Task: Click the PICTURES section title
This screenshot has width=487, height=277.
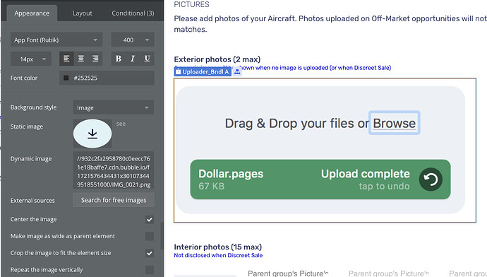Action: click(x=192, y=4)
